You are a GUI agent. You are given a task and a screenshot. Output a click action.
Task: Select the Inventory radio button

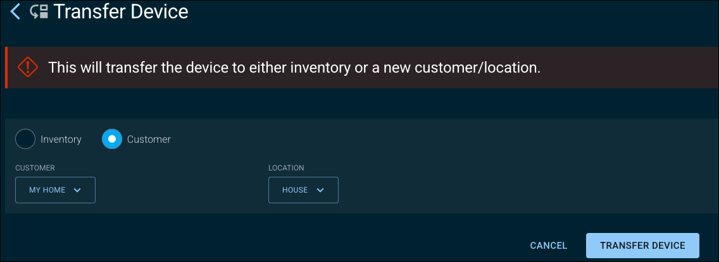[x=25, y=139]
